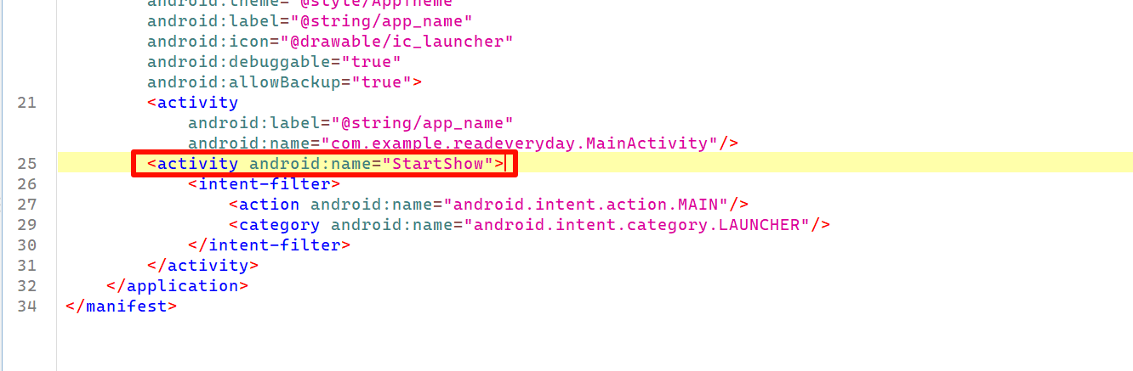The height and width of the screenshot is (371, 1133).
Task: Click line number 27 in the gutter
Action: tap(27, 205)
